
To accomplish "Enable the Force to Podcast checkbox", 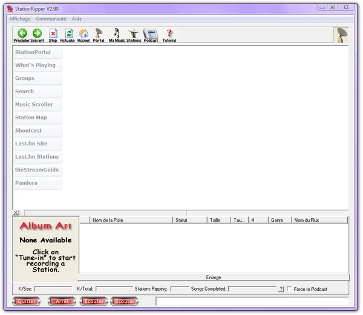I will (289, 289).
